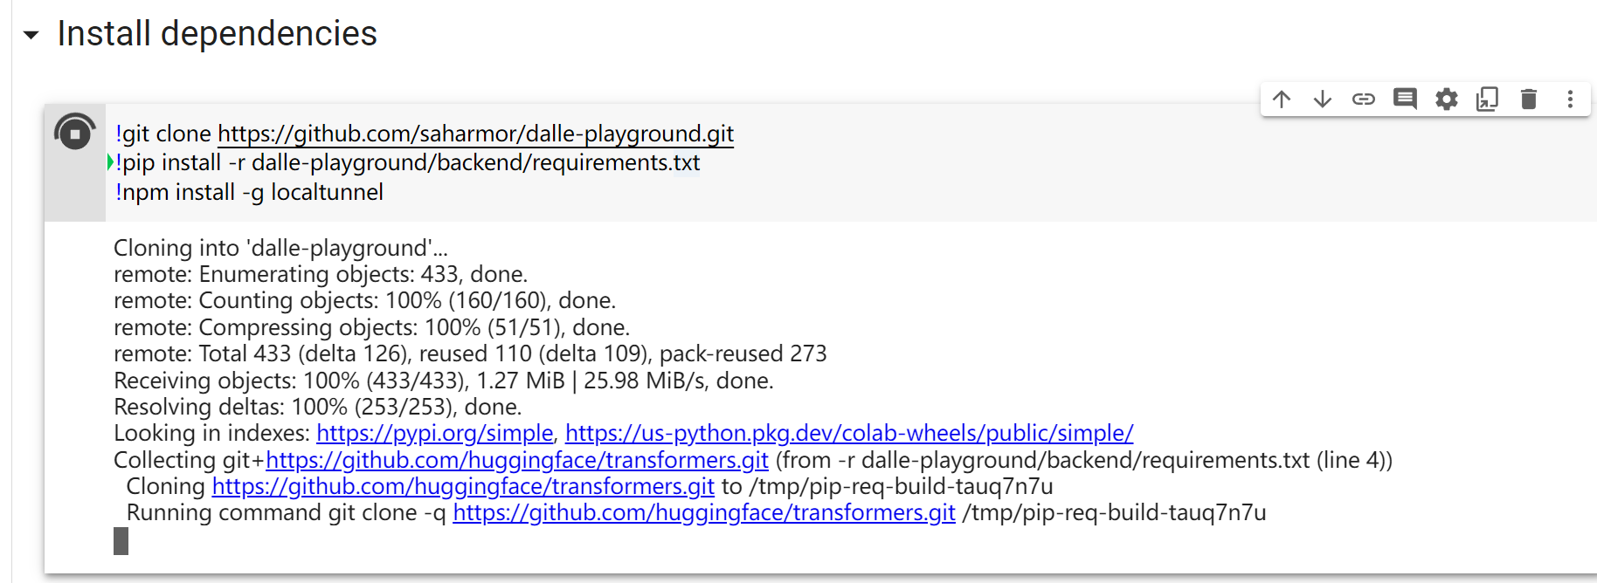The height and width of the screenshot is (583, 1597).
Task: Open transformers.git link on Cloning line
Action: pos(463,486)
